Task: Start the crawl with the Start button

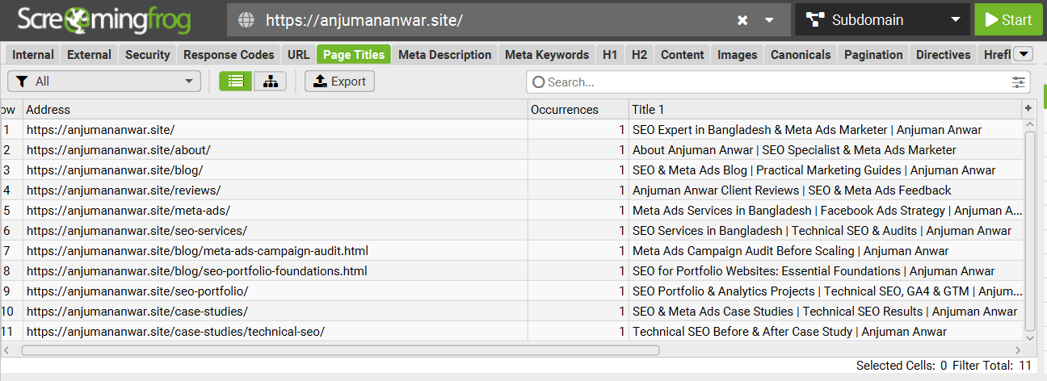Action: 1008,20
